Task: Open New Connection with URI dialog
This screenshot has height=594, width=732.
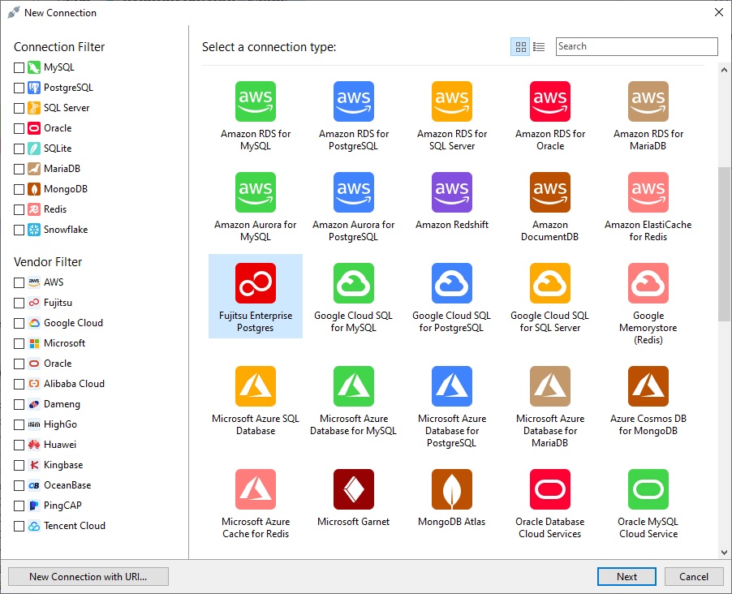Action: 88,577
